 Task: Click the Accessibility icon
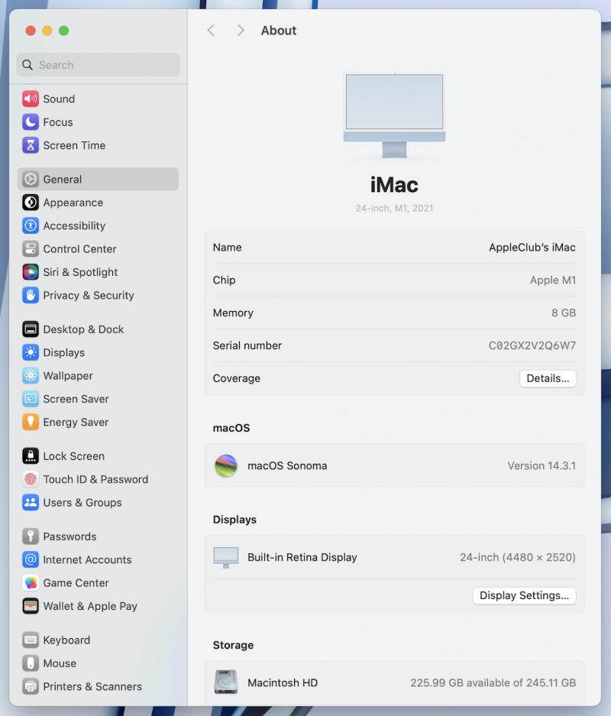pos(31,225)
